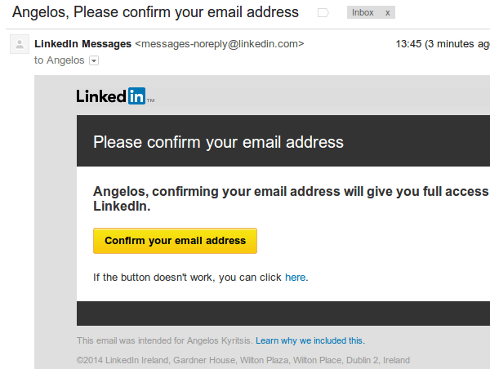Click the 'to Angelos' recipient text
Screen dimensions: 490x369
(59, 60)
